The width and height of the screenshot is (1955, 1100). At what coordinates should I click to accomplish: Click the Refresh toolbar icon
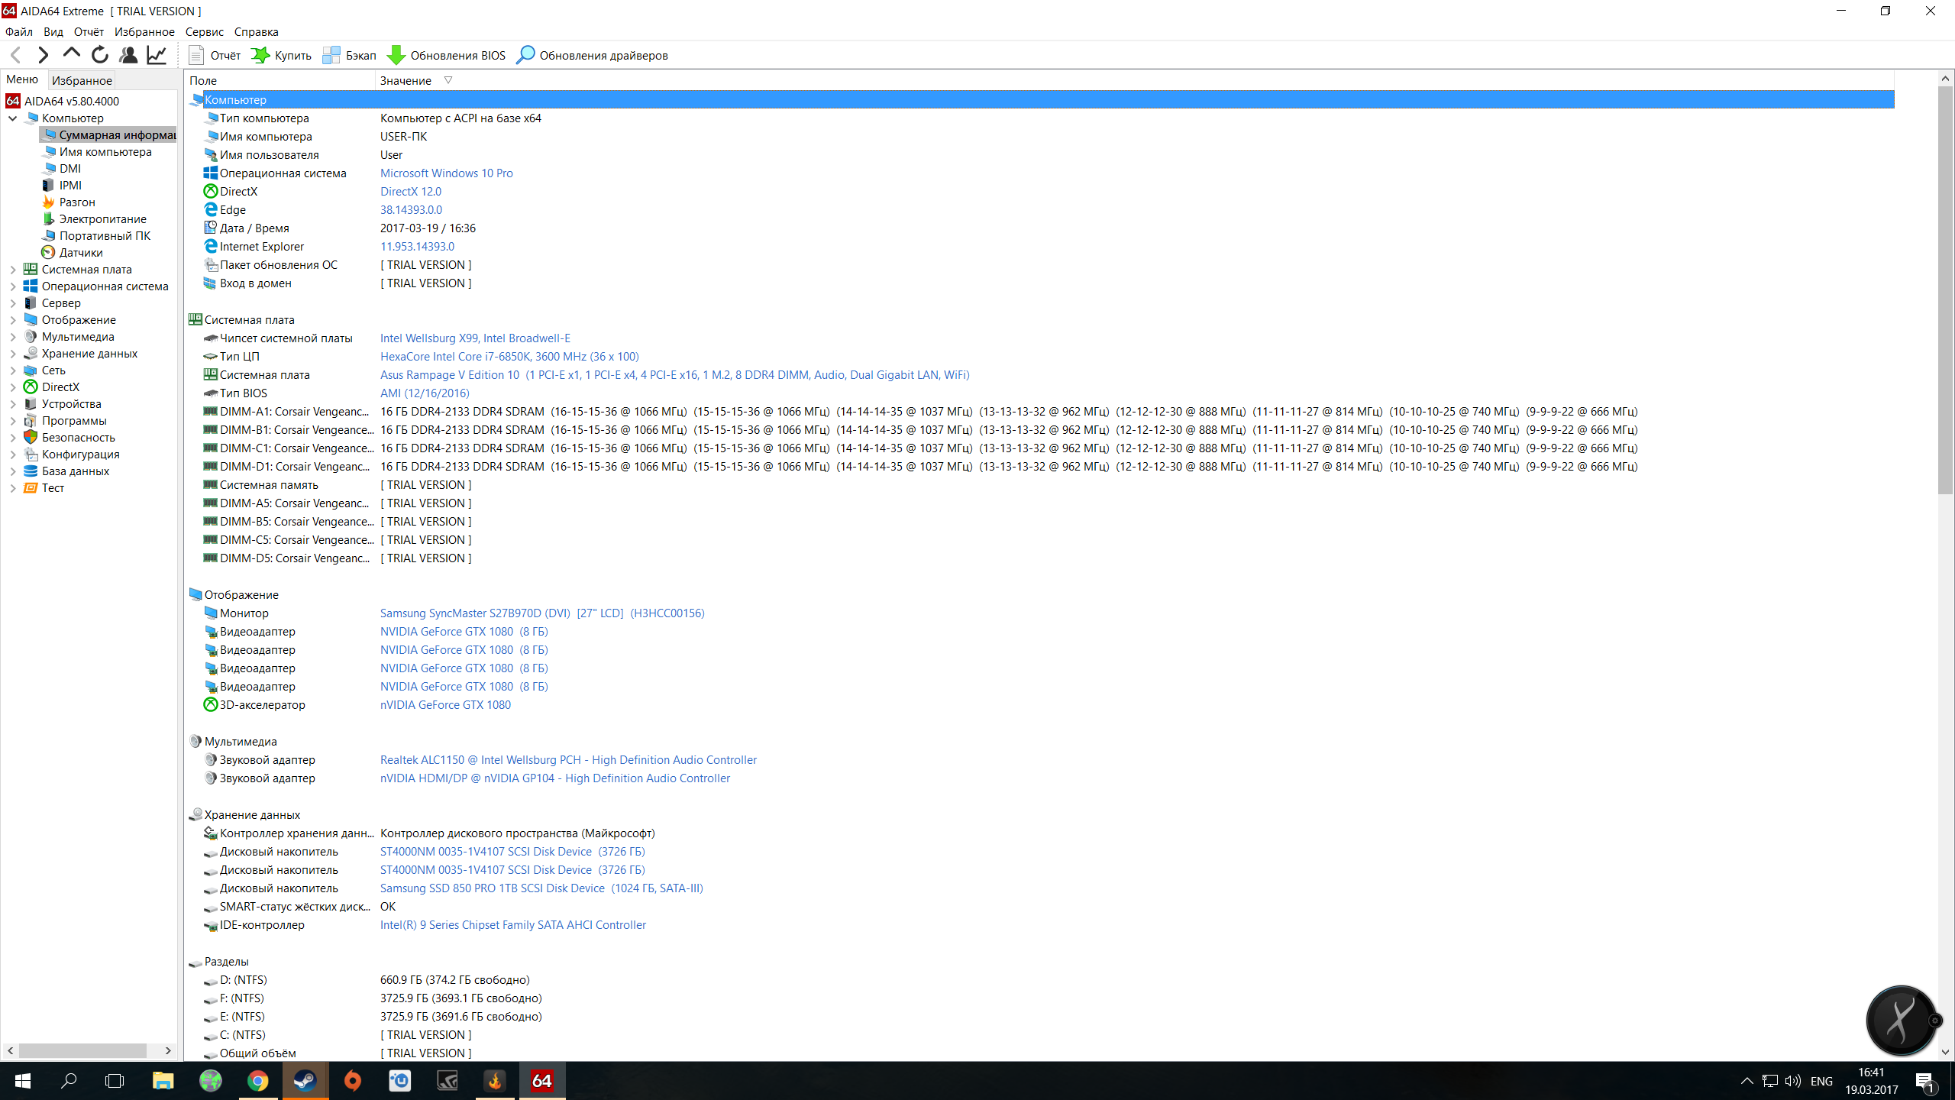[99, 55]
